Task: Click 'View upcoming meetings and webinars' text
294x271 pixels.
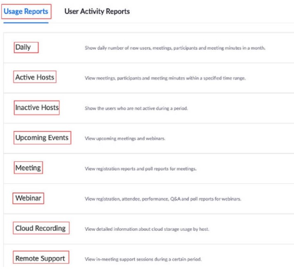Action: click(125, 139)
